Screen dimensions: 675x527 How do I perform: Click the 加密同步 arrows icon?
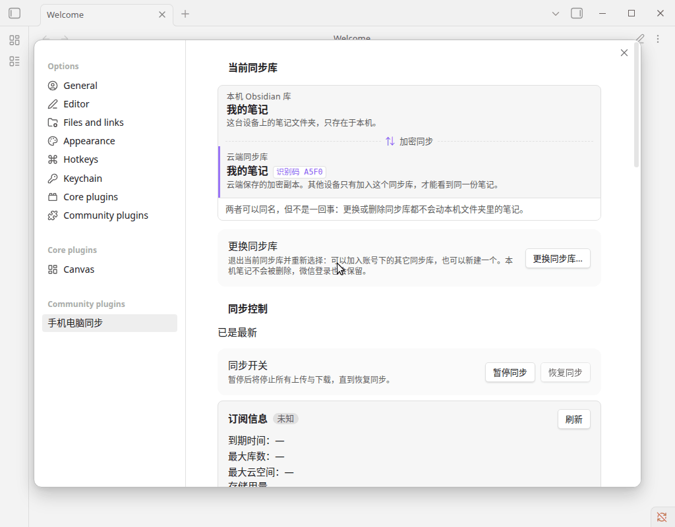[x=390, y=141]
